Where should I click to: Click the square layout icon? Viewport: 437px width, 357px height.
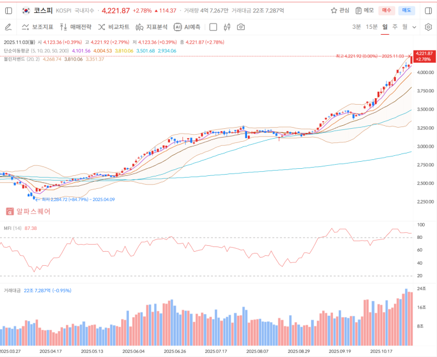213,27
